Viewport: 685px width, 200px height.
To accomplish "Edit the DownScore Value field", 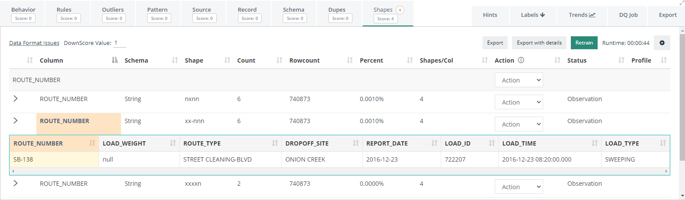I will [119, 43].
